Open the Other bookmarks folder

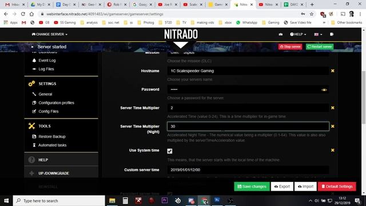pos(347,23)
